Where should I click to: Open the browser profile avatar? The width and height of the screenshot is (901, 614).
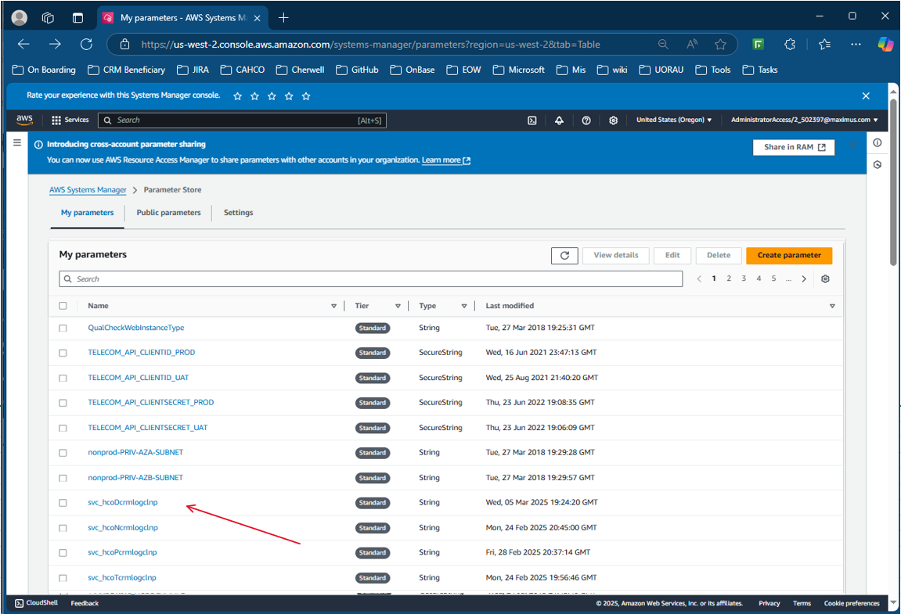coord(20,18)
